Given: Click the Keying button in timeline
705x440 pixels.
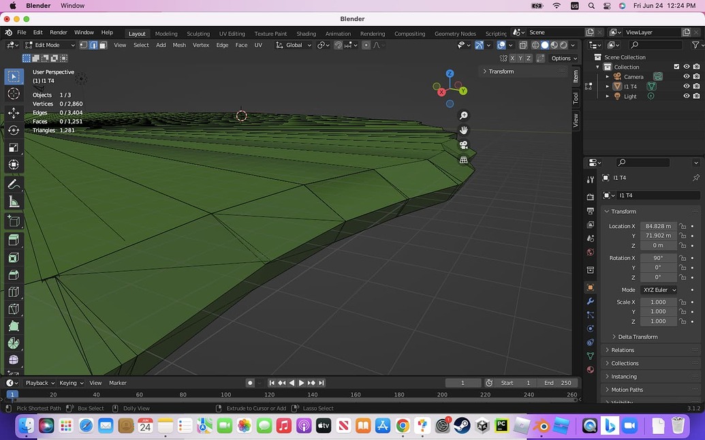Looking at the screenshot, I should tap(71, 383).
